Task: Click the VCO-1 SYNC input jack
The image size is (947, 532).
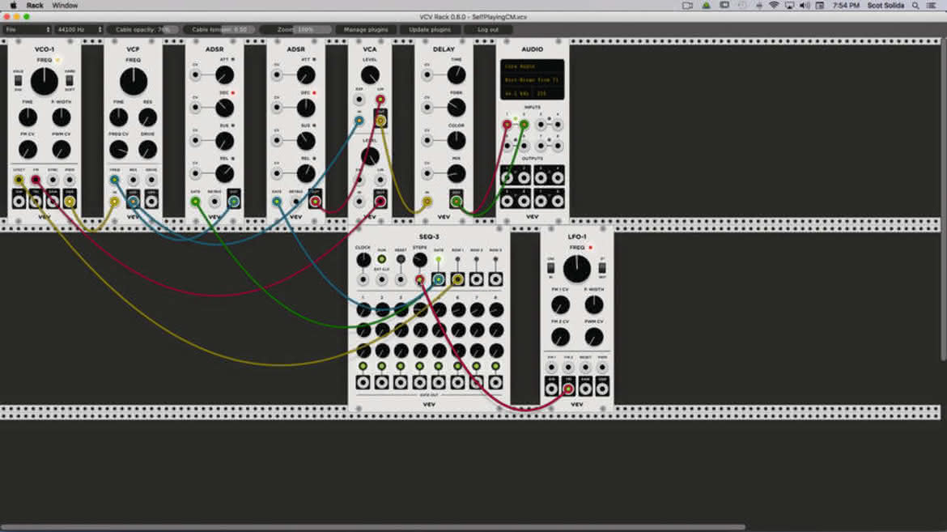Action: (53, 180)
